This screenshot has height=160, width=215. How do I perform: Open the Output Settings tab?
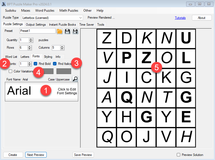pyautogui.click(x=36, y=25)
